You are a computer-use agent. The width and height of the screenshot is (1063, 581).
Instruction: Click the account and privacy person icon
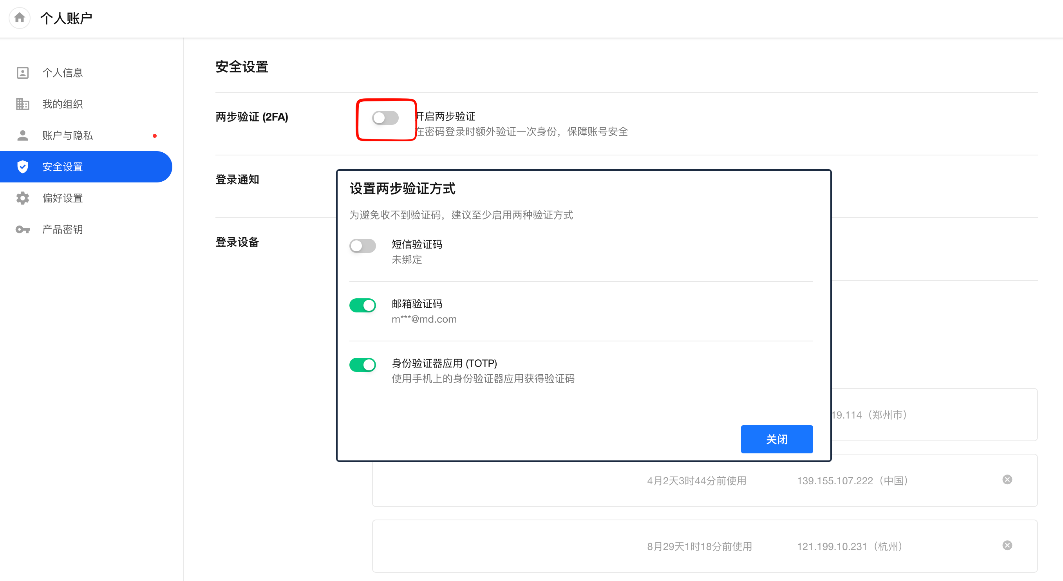[22, 135]
